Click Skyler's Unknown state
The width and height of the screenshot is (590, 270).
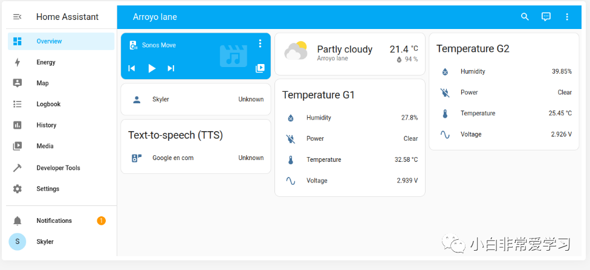pos(251,99)
